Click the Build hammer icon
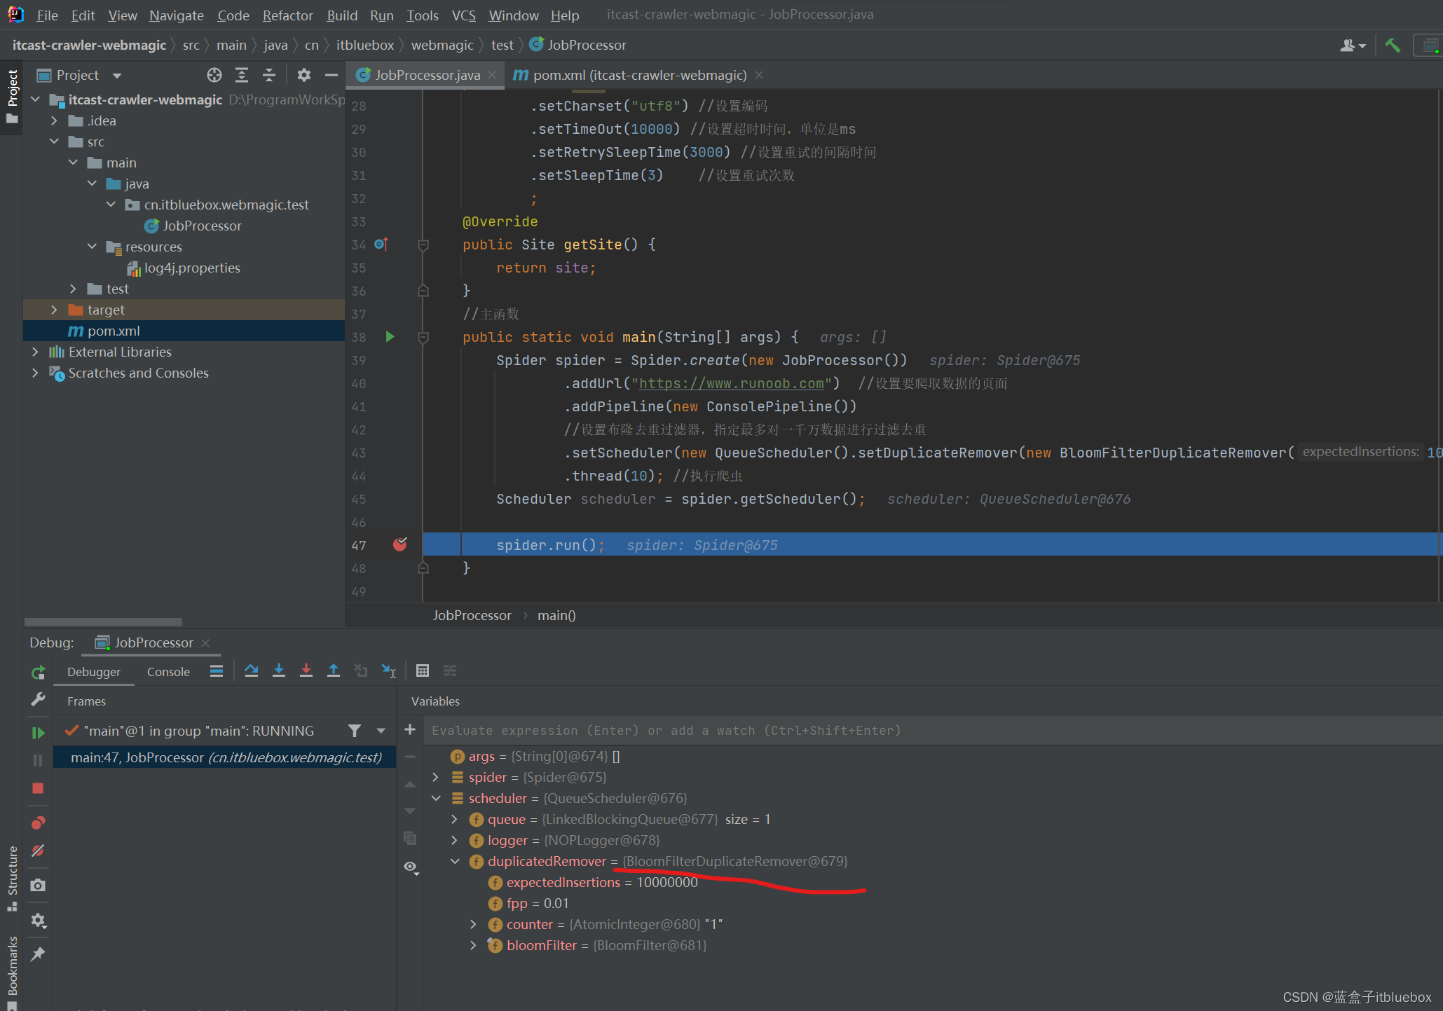This screenshot has height=1011, width=1443. pyautogui.click(x=1392, y=46)
